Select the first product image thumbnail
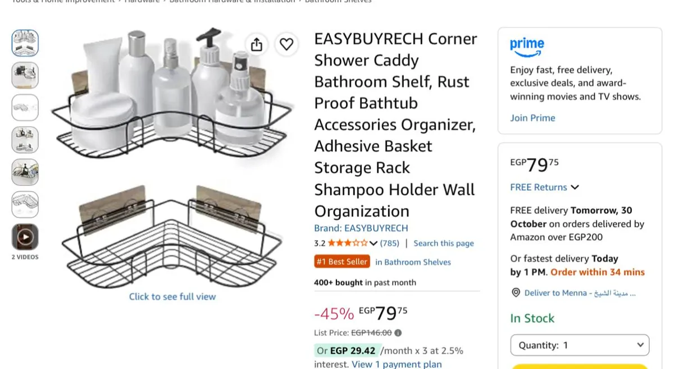This screenshot has width=674, height=369. coord(25,43)
